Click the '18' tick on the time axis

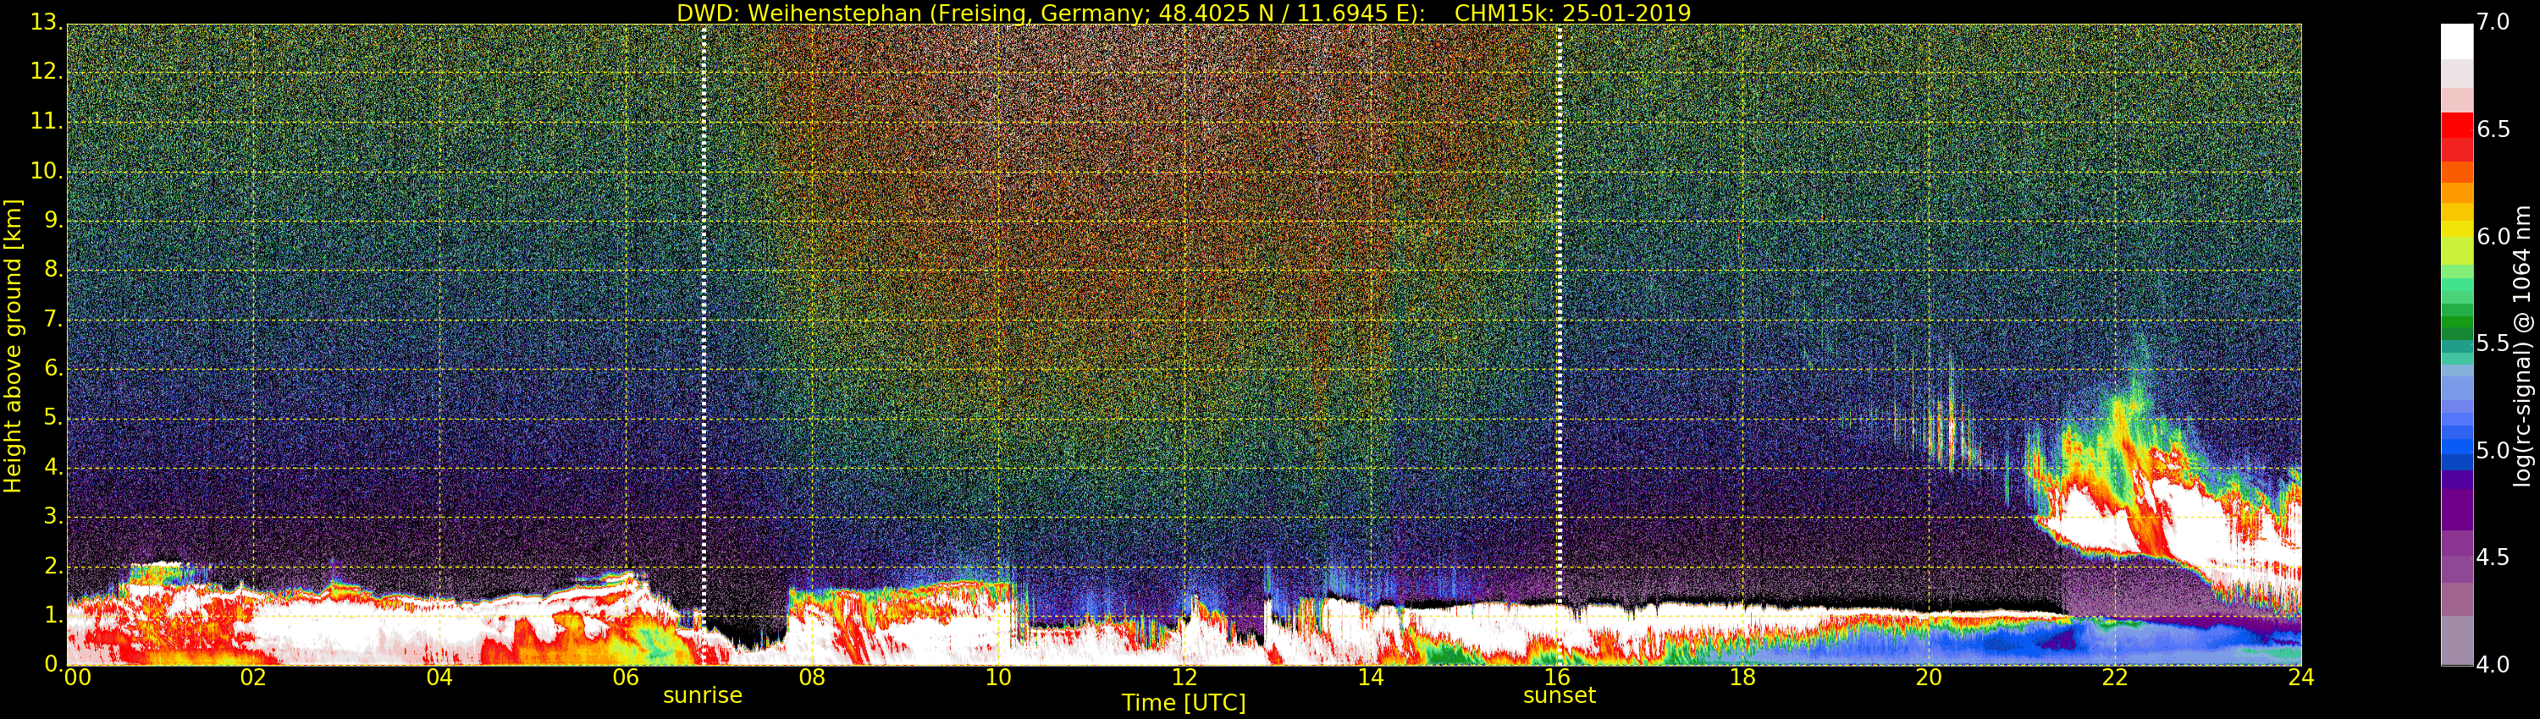pos(1742,677)
